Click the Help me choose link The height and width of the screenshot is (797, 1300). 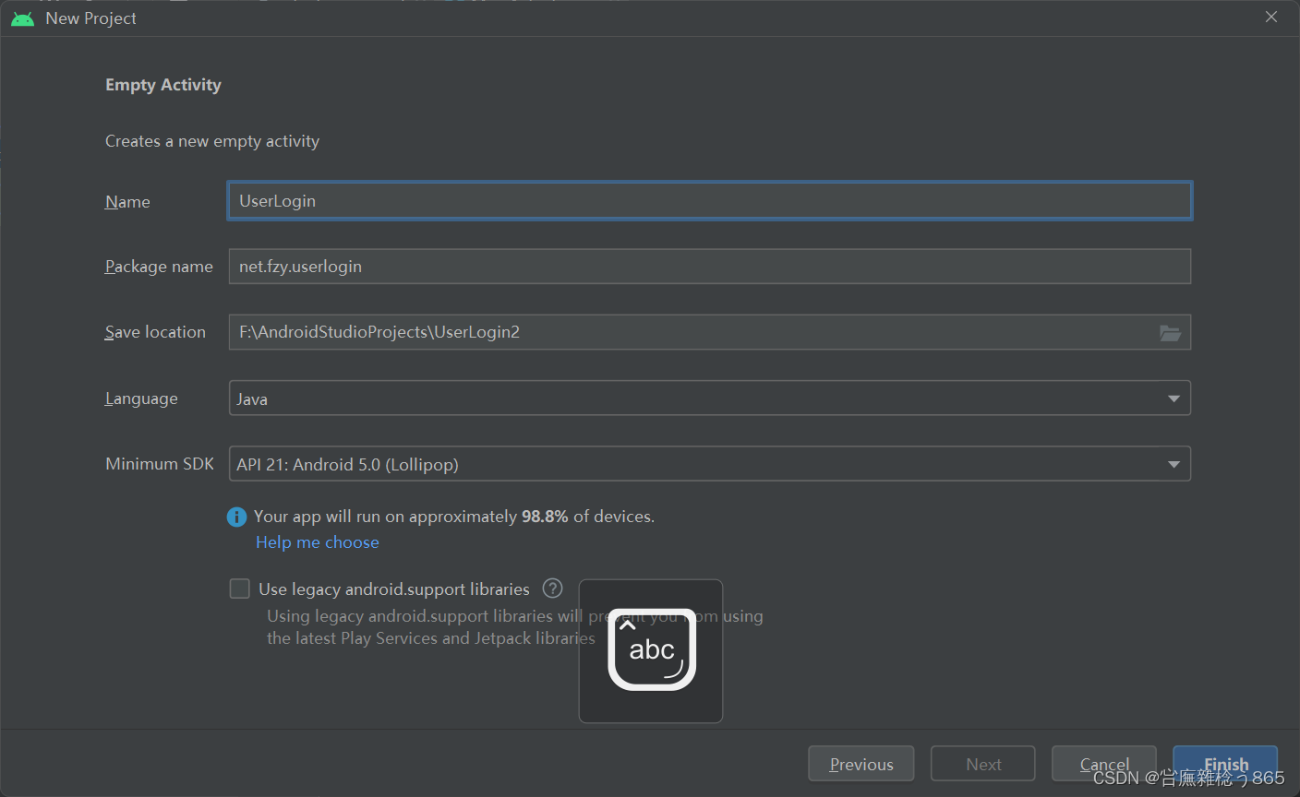click(318, 542)
